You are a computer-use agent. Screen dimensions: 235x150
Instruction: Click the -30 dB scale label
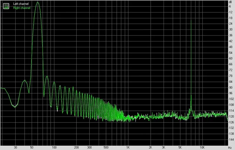tap(231, 30)
